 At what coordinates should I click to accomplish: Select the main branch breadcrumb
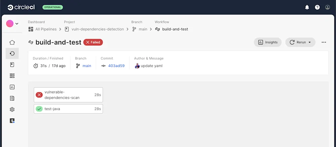coord(143,29)
